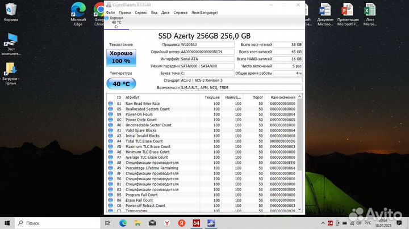Click the Поиск taskbar search box
This screenshot has width=409, height=229.
point(57,223)
